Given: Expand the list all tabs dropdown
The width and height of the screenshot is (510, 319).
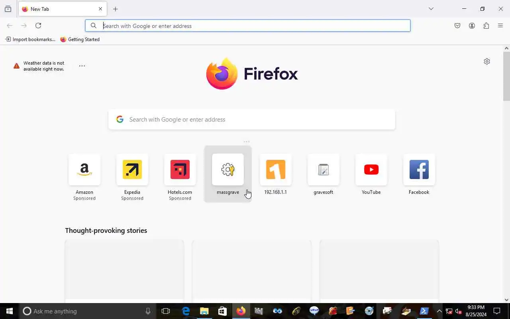Looking at the screenshot, I should click(431, 9).
